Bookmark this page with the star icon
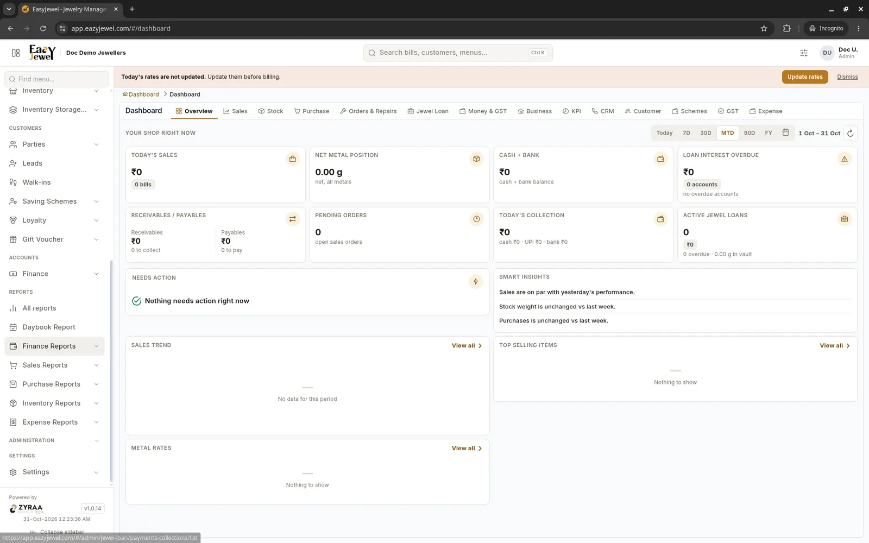The height and width of the screenshot is (543, 869). [764, 28]
